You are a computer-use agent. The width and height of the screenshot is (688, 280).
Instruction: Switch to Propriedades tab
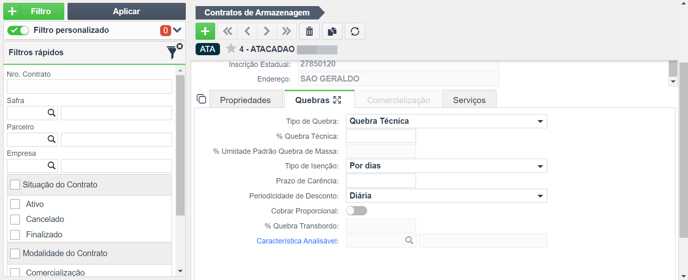tap(246, 100)
